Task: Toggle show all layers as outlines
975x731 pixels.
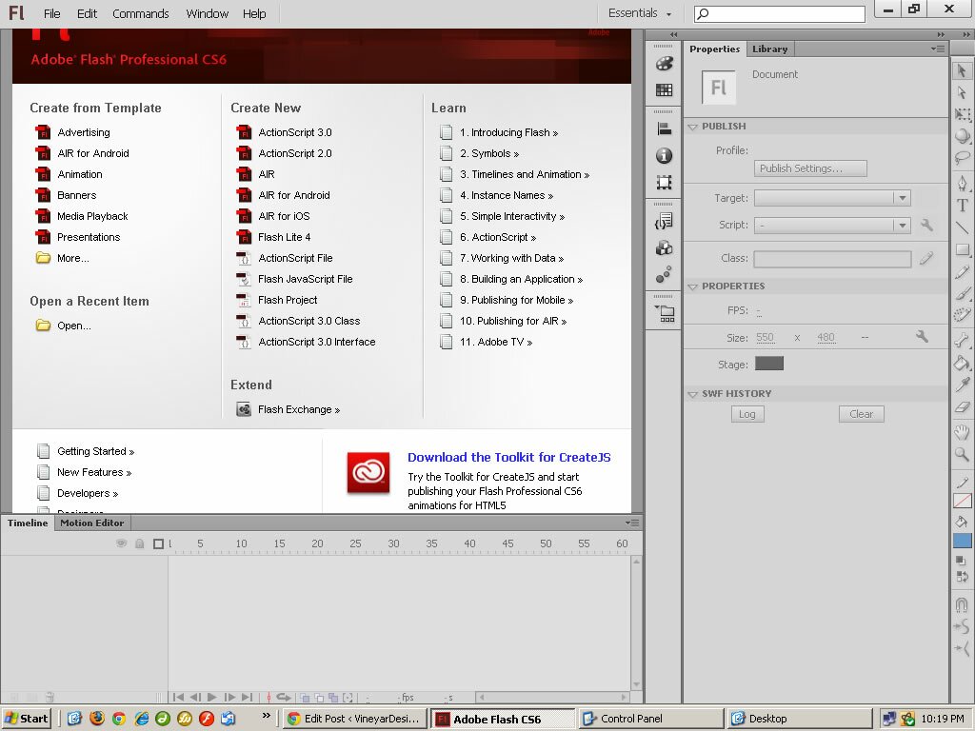Action: (x=159, y=543)
